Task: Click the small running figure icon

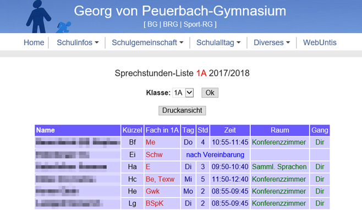Action: tap(63, 28)
